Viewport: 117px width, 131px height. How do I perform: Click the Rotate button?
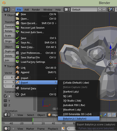(10, 31)
